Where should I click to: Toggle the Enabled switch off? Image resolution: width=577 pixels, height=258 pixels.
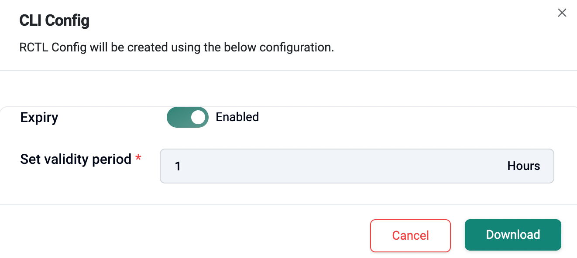coord(187,117)
